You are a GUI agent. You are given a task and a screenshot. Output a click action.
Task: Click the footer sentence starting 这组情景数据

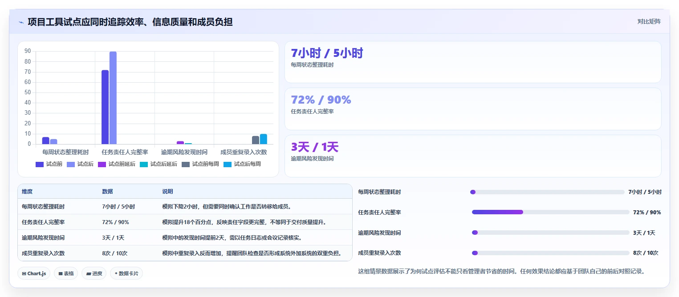click(x=501, y=271)
